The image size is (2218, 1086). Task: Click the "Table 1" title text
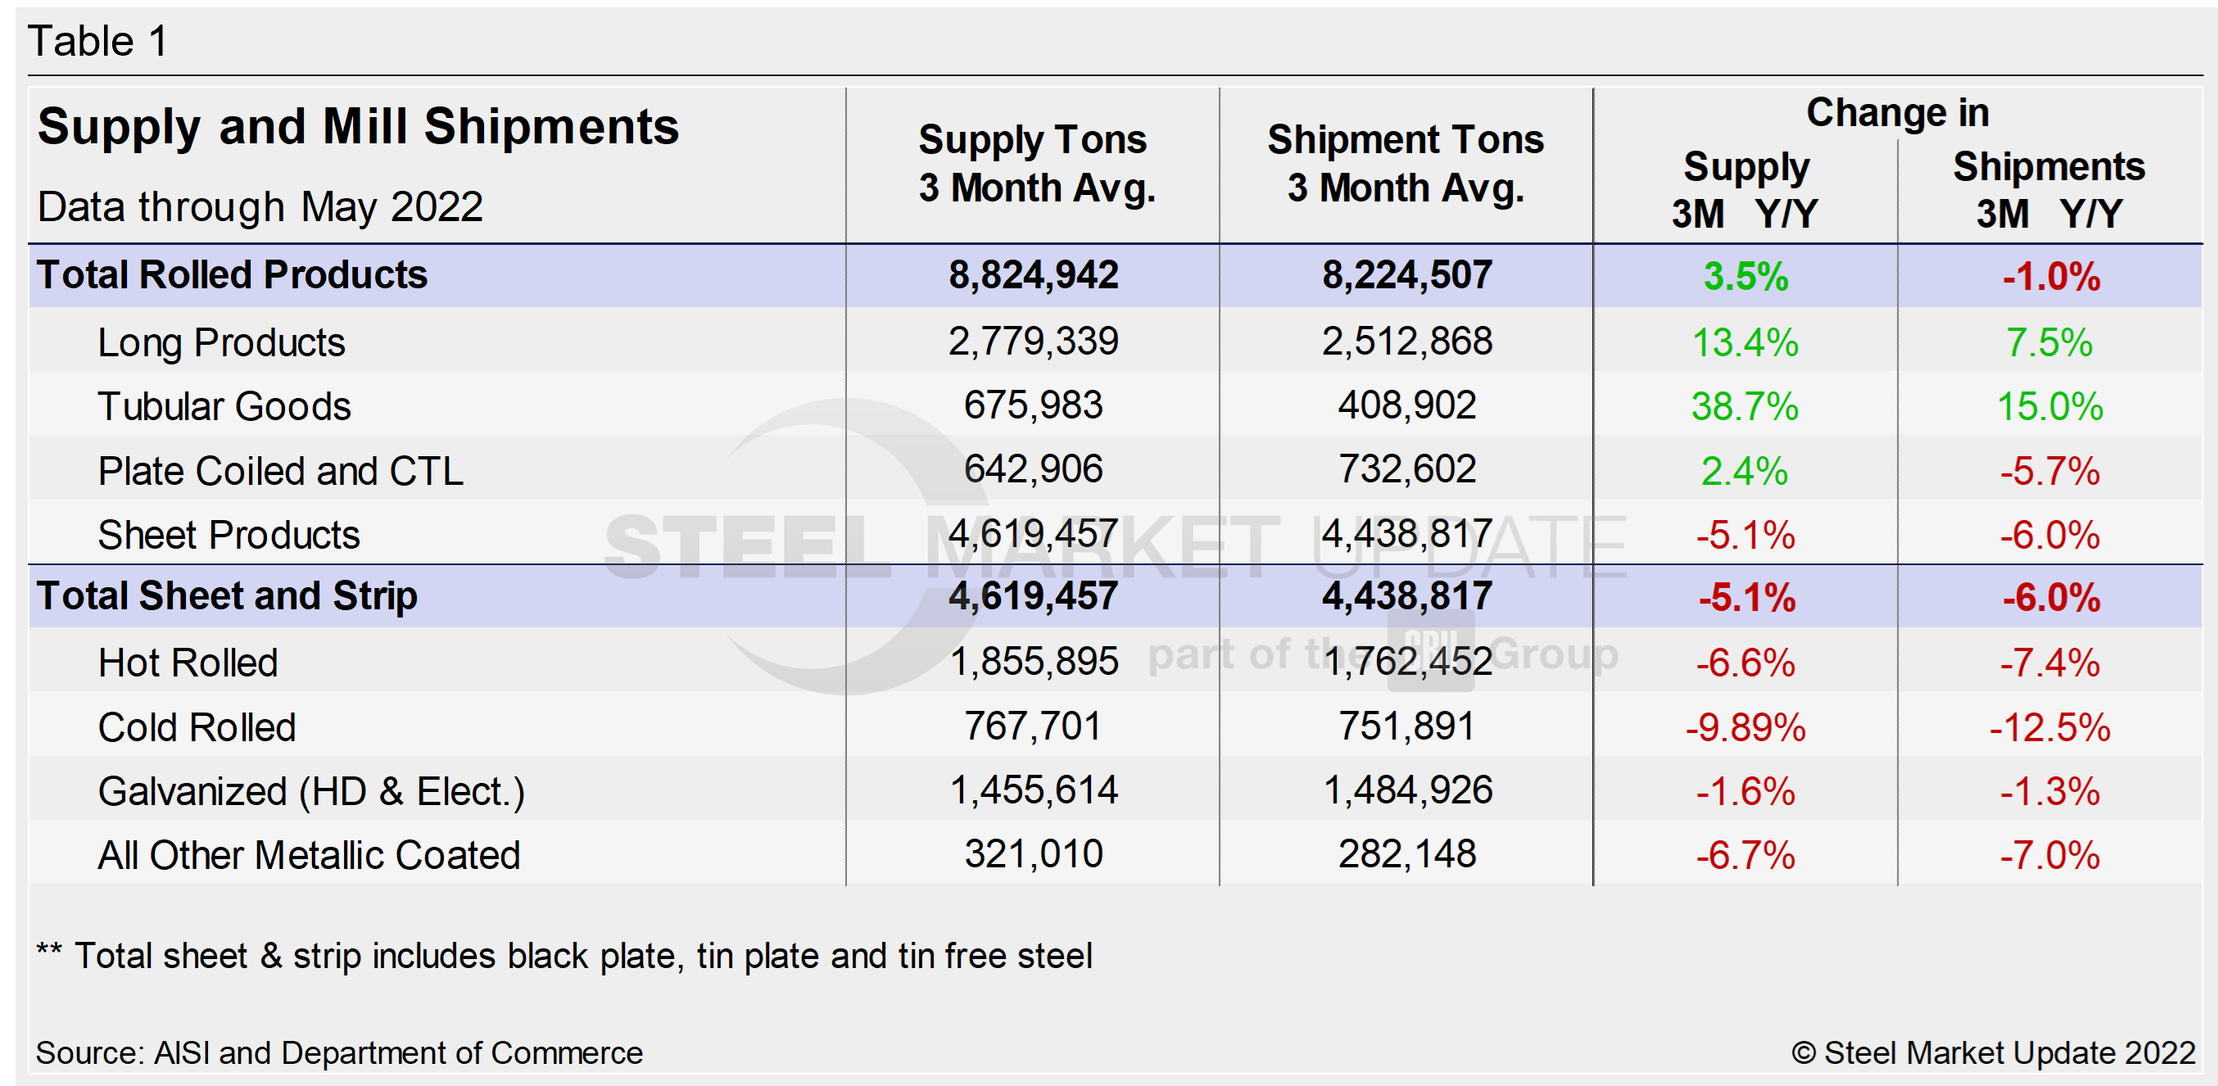98,41
